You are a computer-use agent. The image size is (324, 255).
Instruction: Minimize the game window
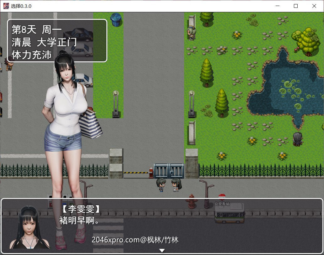[277, 6]
